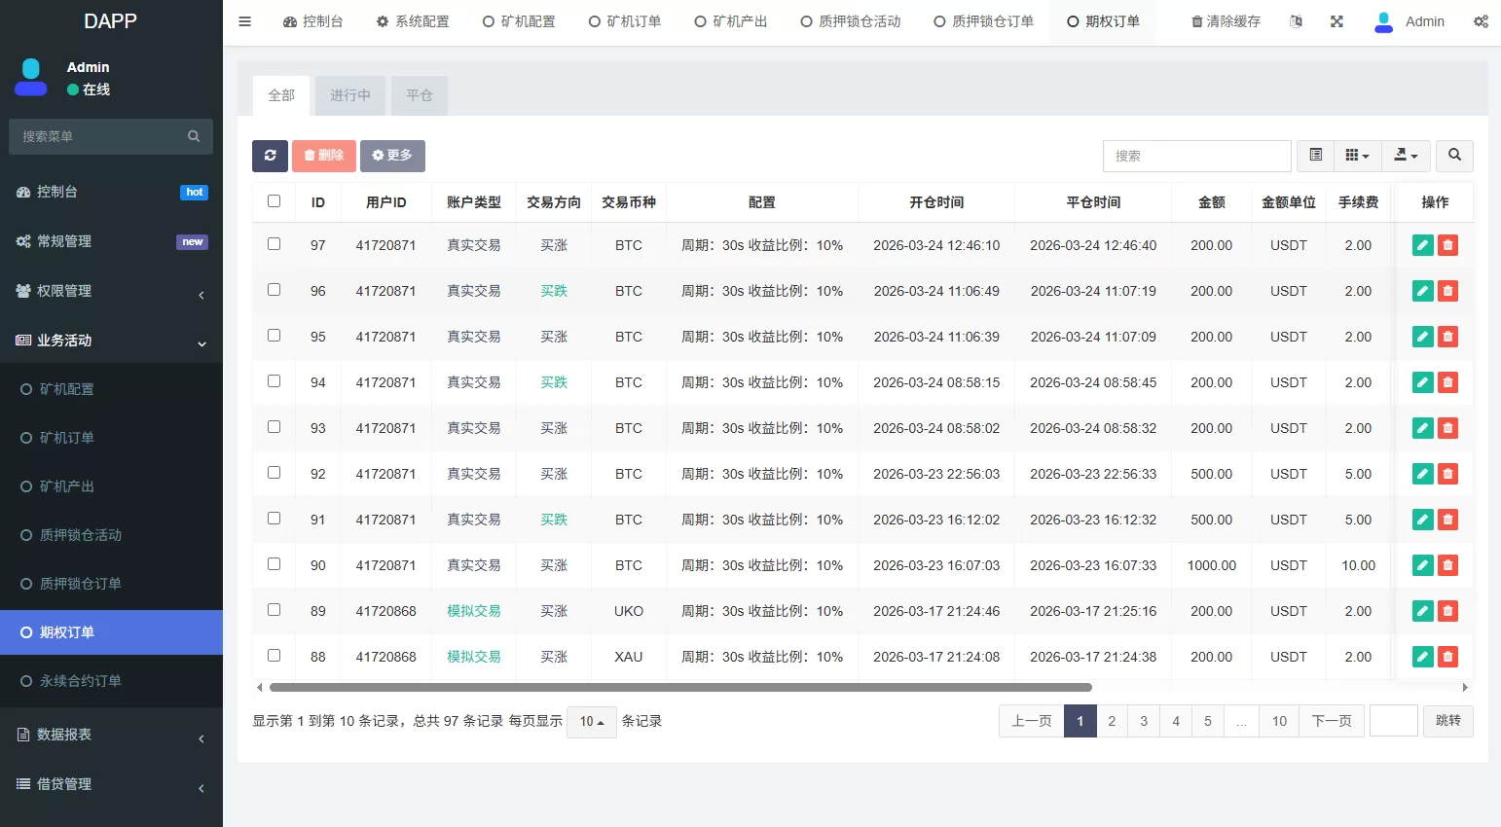The width and height of the screenshot is (1501, 827).
Task: Switch to the 进行中 tab
Action: click(x=349, y=95)
